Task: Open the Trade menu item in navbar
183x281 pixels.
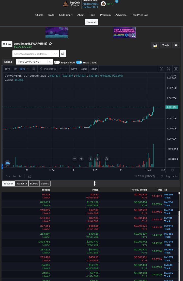Action: tap(51, 15)
